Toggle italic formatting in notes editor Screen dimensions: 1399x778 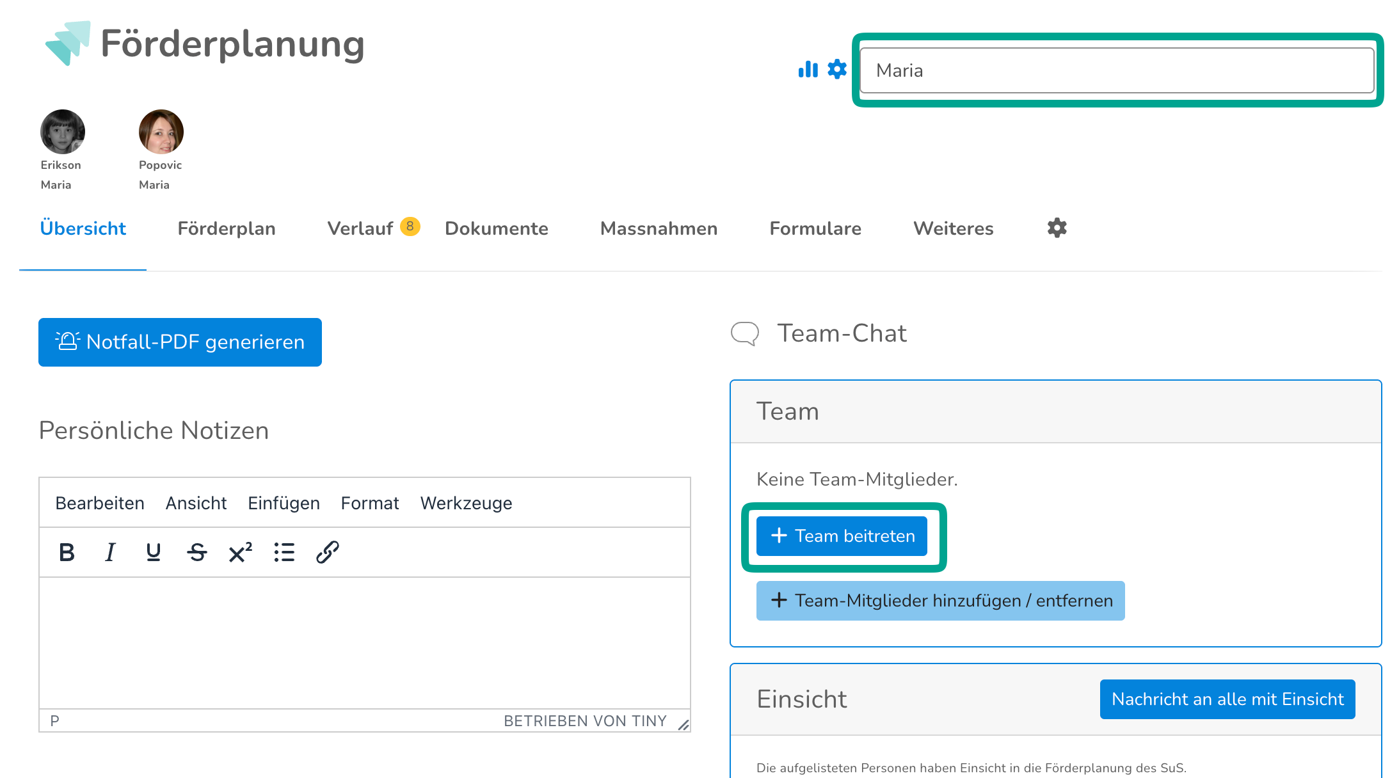point(110,552)
